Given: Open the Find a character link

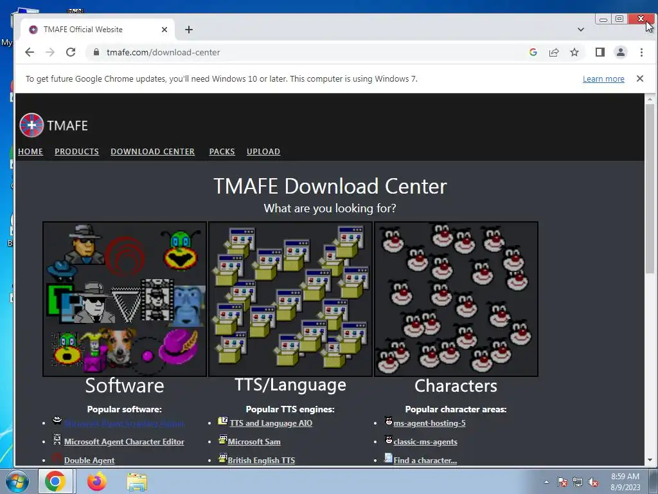Looking at the screenshot, I should click(x=425, y=460).
